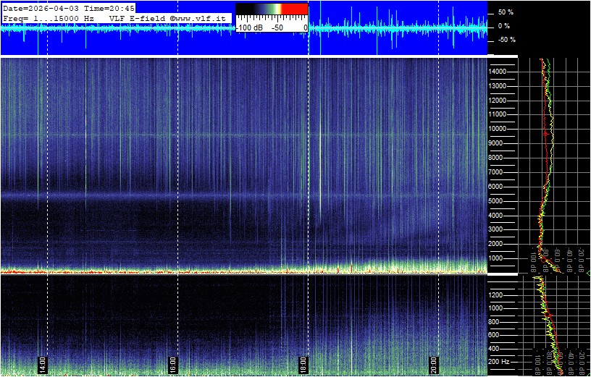Click the 50 % amplitude axis label
The height and width of the screenshot is (377, 591).
506,12
